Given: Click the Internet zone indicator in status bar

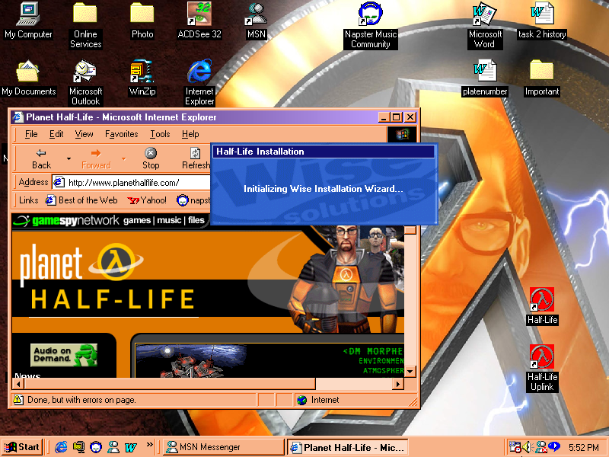Looking at the screenshot, I should (318, 400).
